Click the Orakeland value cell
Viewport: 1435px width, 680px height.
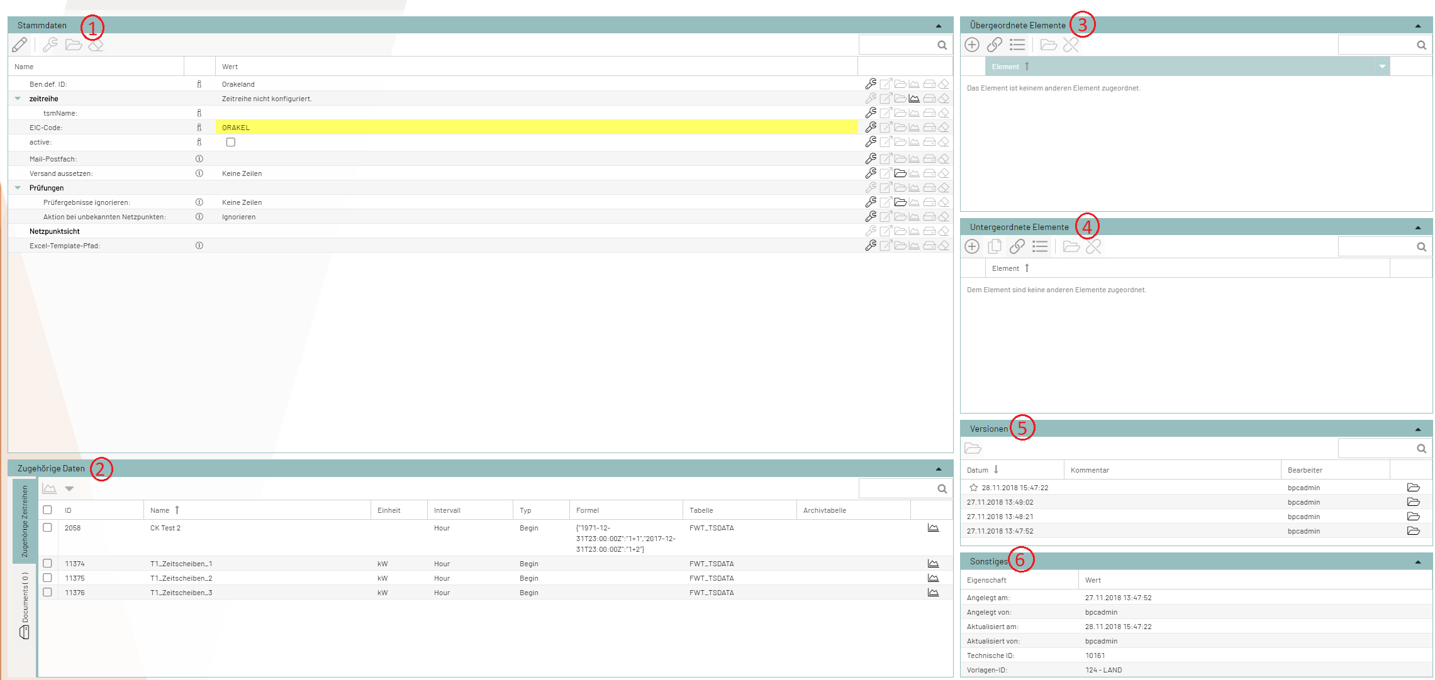(537, 84)
